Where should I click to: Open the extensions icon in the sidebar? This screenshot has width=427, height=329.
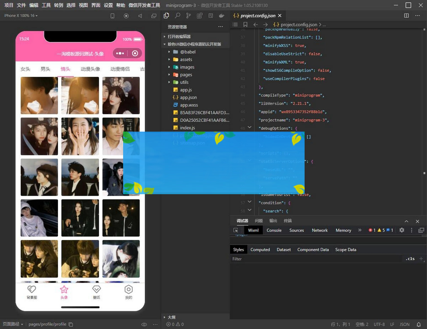tap(199, 16)
